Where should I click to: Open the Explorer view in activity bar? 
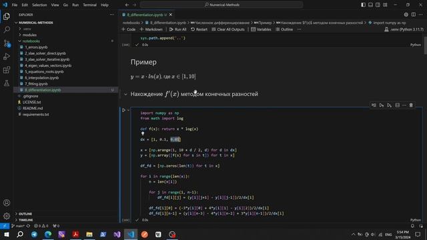pos(7,17)
